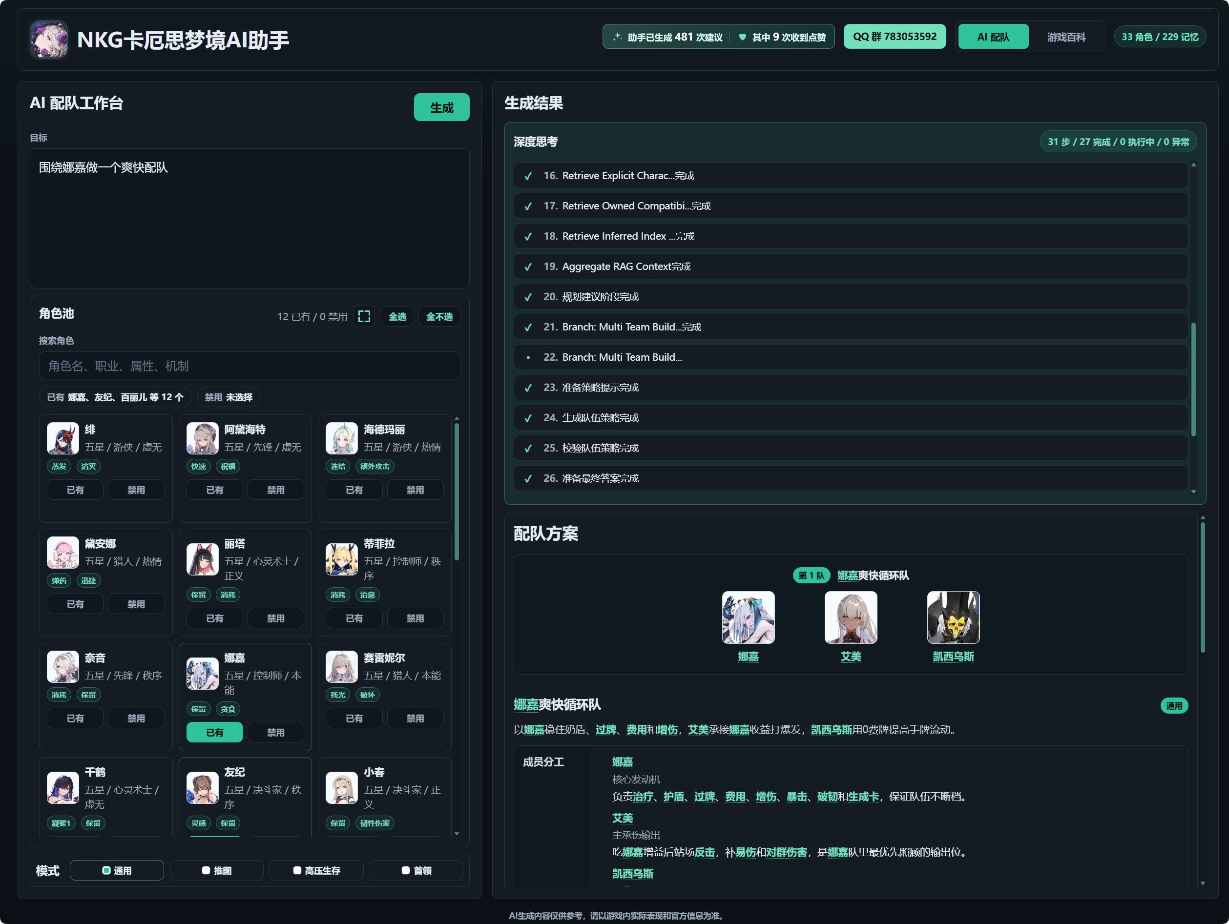Expand step 21 Branch: Multi Team Build
1229x924 pixels.
click(x=851, y=327)
